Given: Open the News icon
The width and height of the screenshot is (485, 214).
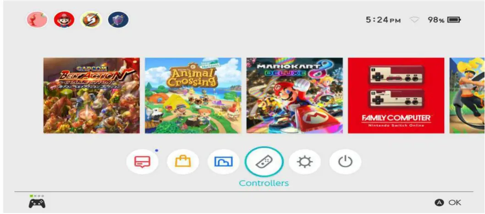Looking at the screenshot, I should (142, 161).
